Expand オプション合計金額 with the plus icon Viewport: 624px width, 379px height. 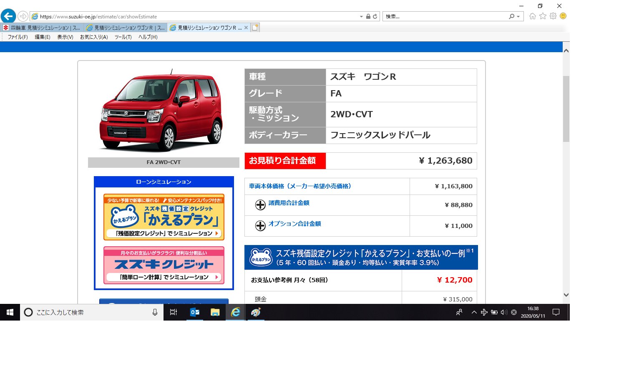[x=260, y=225]
